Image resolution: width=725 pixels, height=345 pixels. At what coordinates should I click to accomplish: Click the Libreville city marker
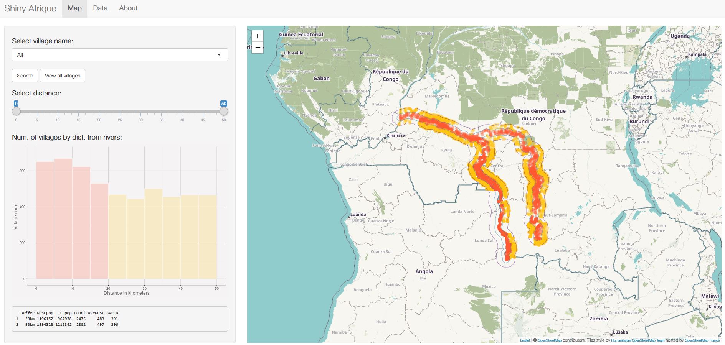[282, 56]
